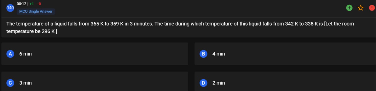
Task: Click the MCQ Single Answer tag
Action: pyautogui.click(x=36, y=11)
